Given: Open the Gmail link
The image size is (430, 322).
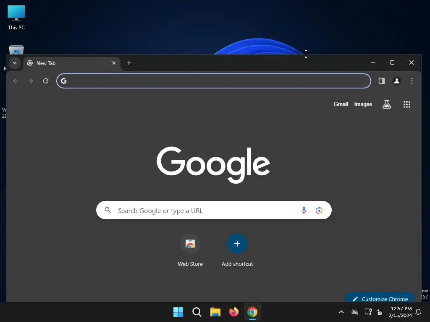Looking at the screenshot, I should pos(341,104).
